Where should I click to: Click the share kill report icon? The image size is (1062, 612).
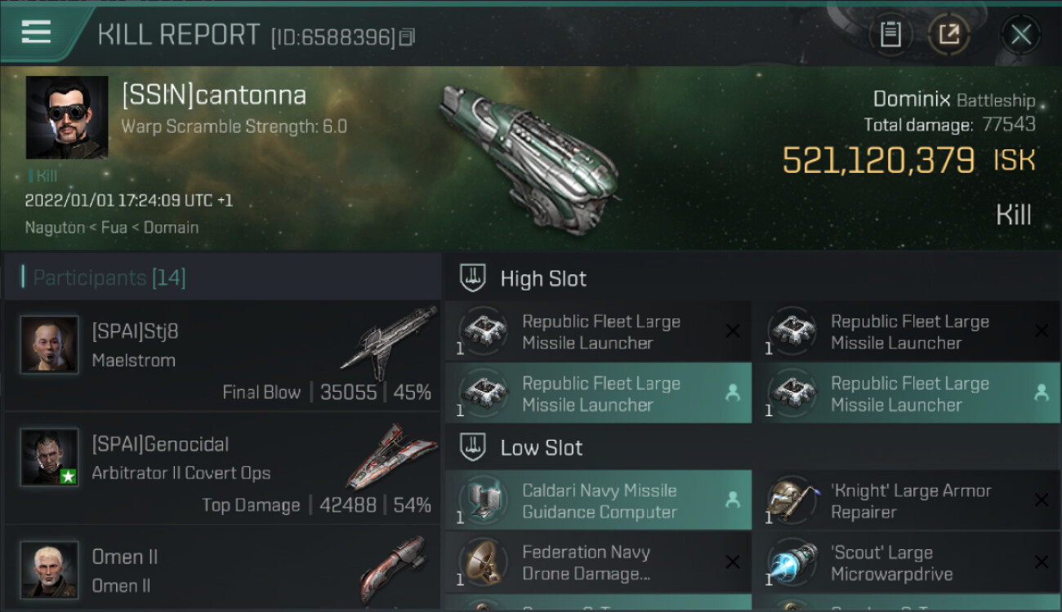pyautogui.click(x=949, y=34)
